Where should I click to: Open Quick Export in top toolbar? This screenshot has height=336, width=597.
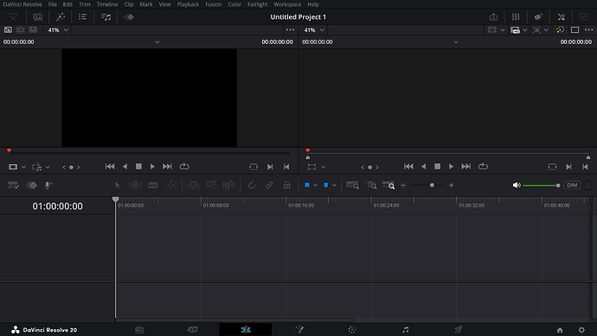pyautogui.click(x=493, y=16)
